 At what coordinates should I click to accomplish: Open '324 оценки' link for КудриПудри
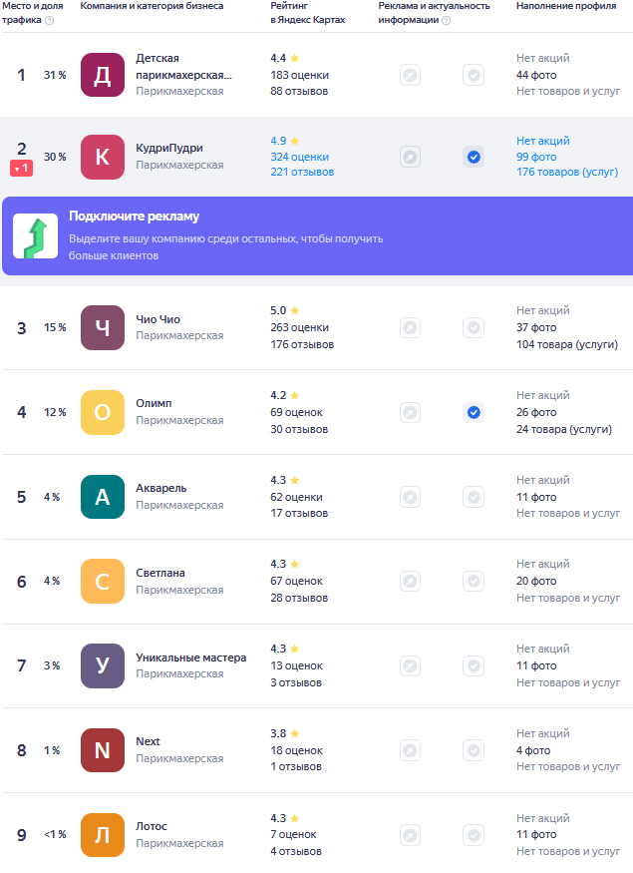tap(299, 157)
